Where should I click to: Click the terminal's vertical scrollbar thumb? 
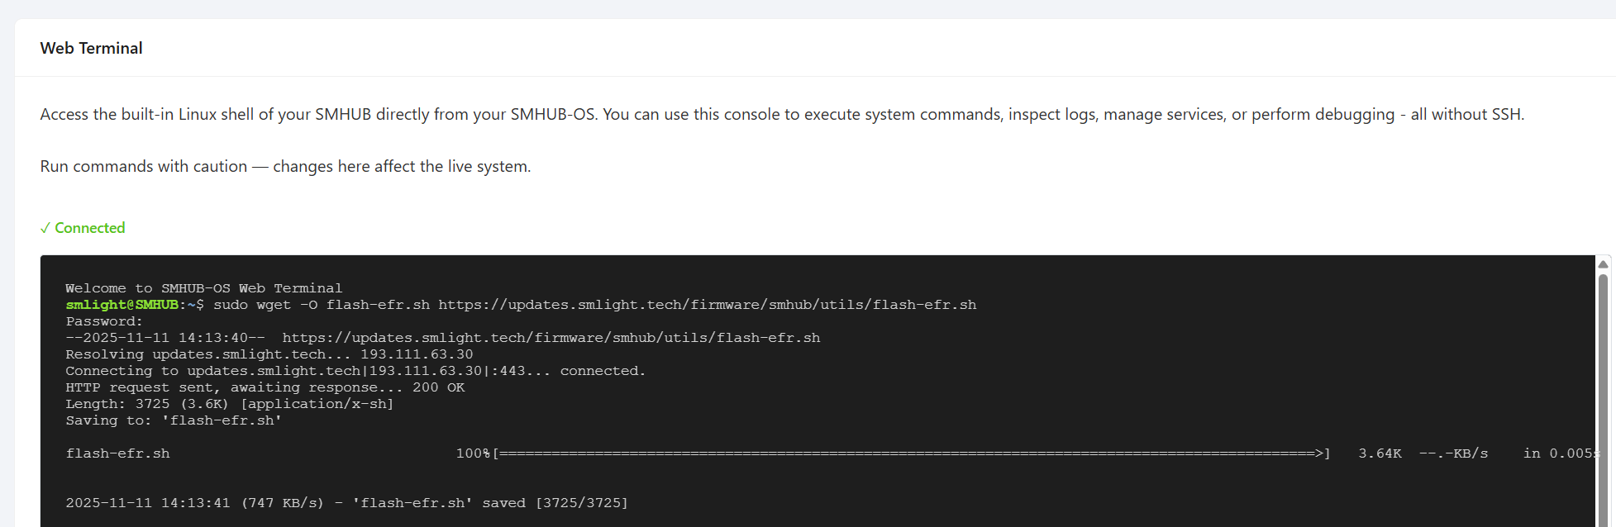tap(1603, 396)
